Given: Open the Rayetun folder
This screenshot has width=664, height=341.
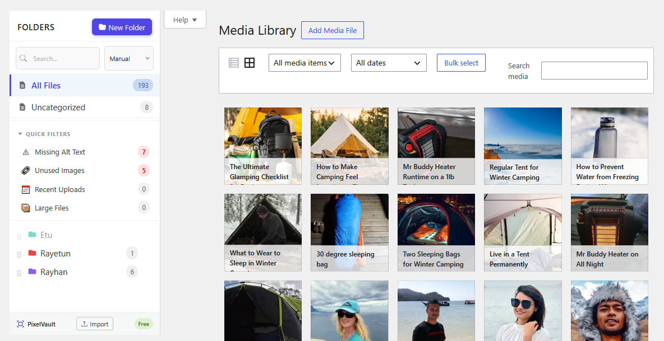Looking at the screenshot, I should point(55,254).
